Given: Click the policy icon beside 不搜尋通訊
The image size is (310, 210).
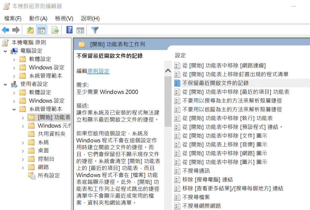Looking at the screenshot, I should (177, 171).
